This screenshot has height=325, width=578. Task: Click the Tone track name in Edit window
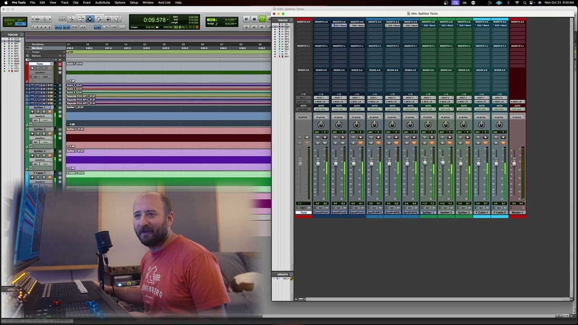point(40,64)
